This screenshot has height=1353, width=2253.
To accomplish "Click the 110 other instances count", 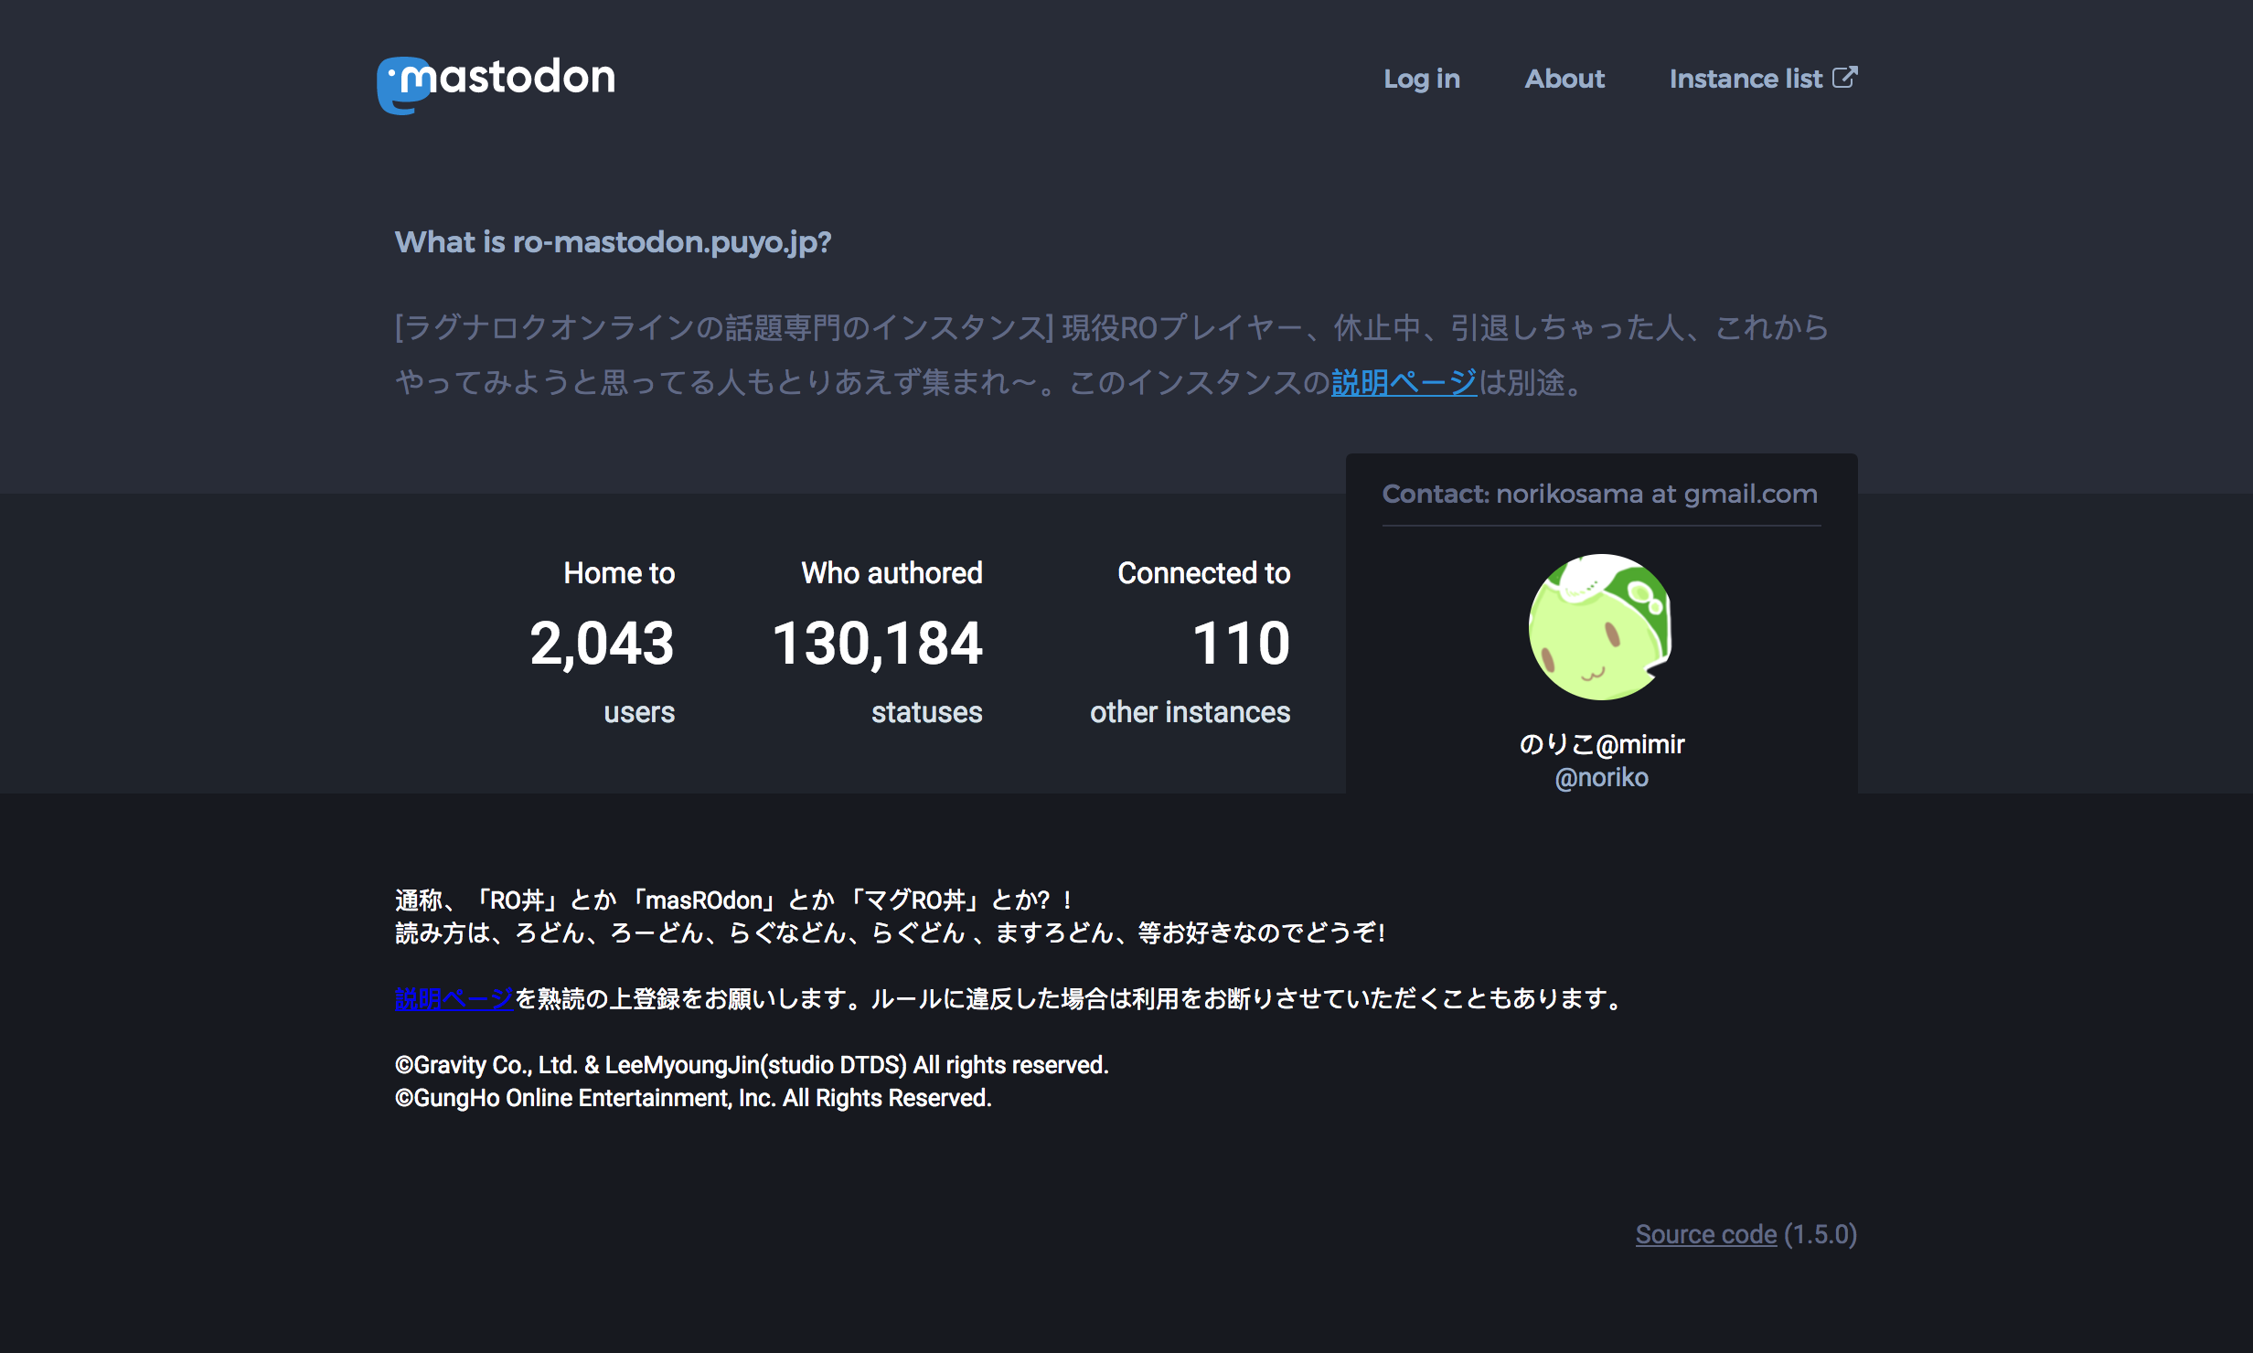I will pos(1242,643).
